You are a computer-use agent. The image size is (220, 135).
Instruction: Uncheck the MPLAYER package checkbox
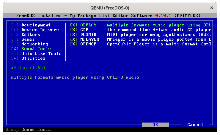73,39
